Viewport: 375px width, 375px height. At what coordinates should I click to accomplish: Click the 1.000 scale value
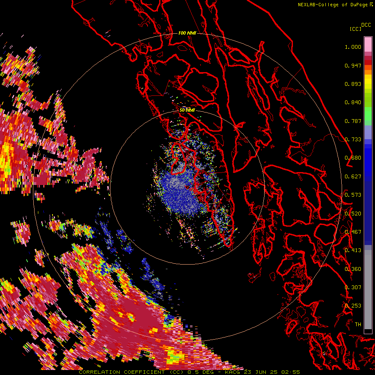point(353,47)
